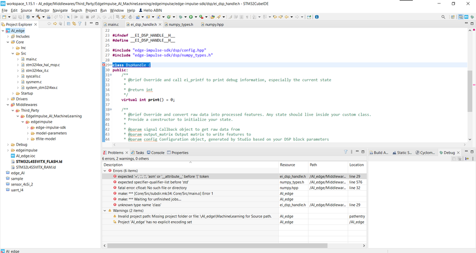
Task: Select the sensor_4s5i_2 project
Action: click(22, 184)
